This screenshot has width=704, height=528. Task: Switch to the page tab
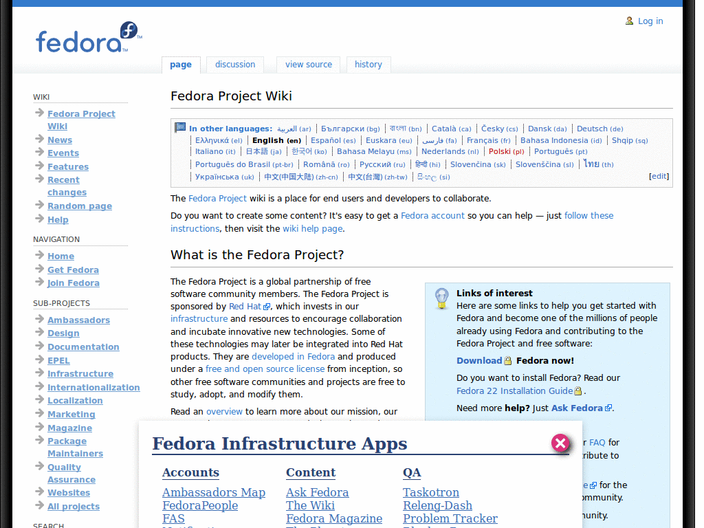click(x=181, y=65)
